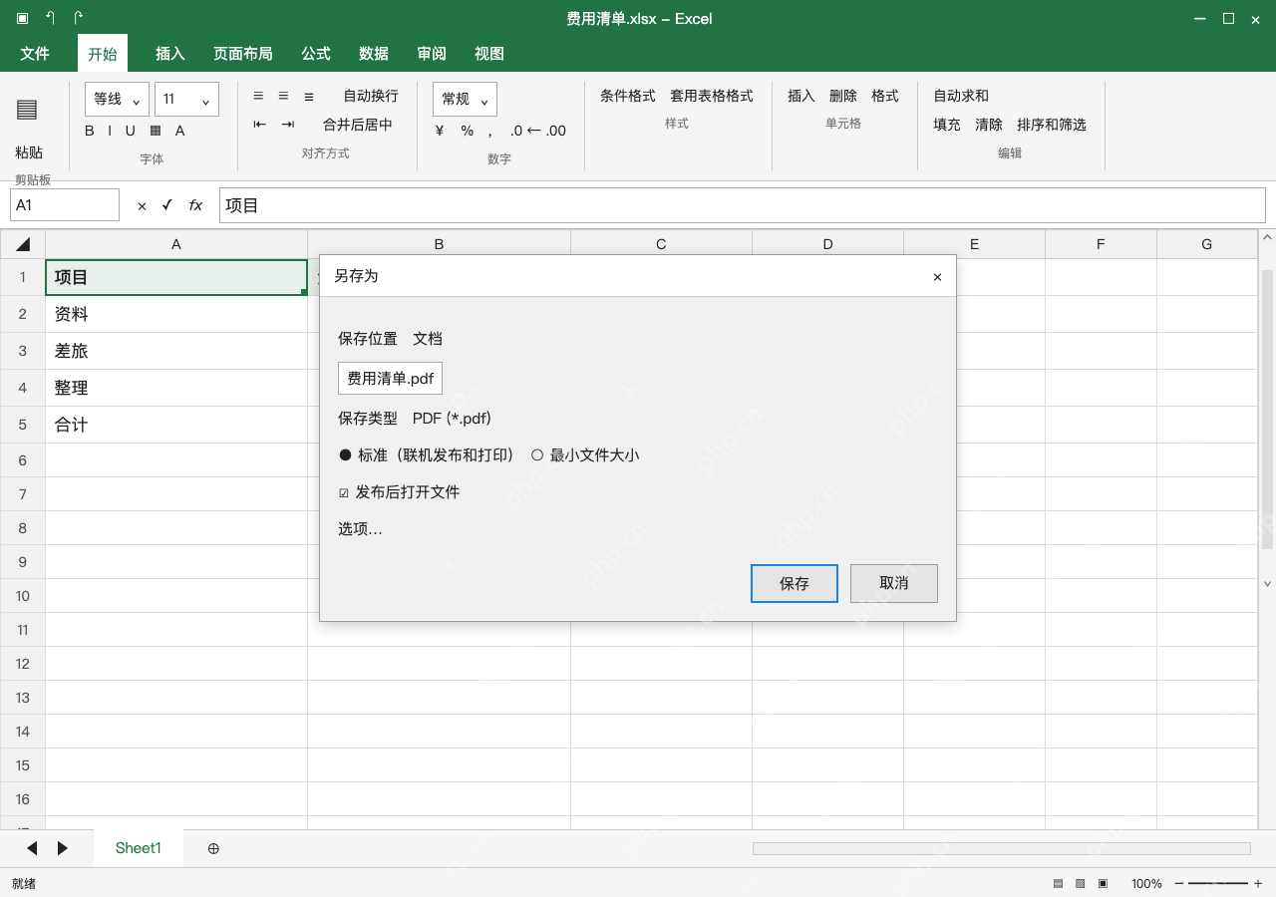
Task: Open the 选项… link in dialog
Action: click(360, 528)
